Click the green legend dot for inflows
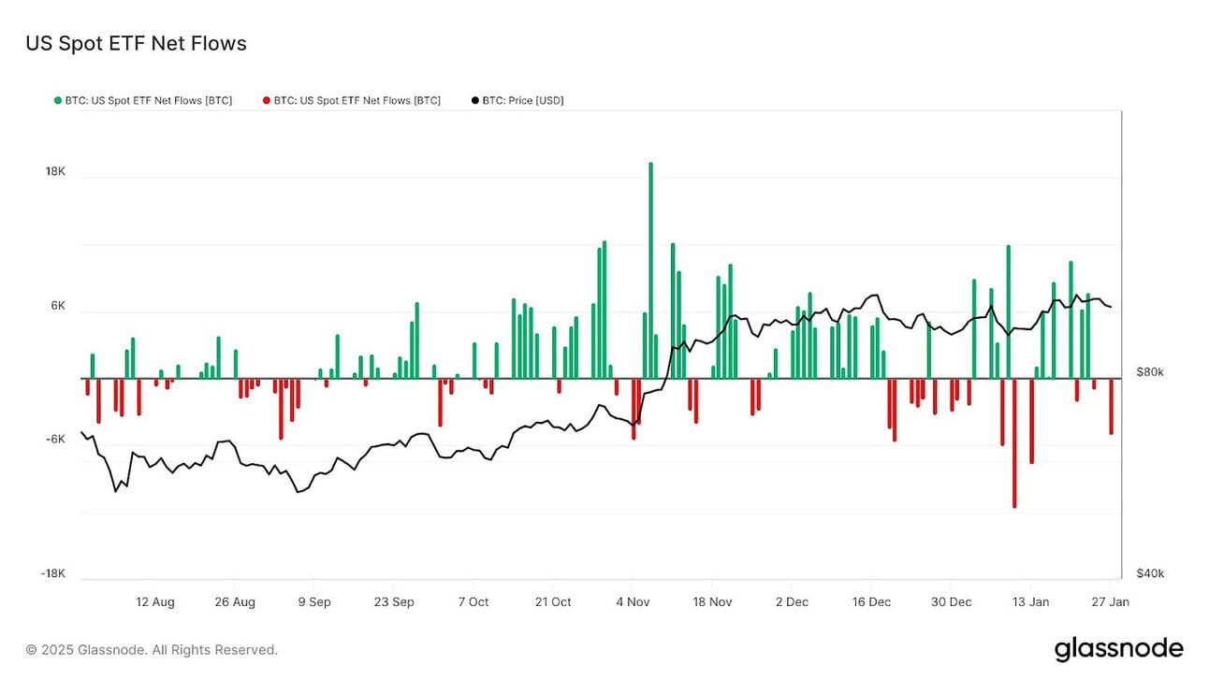 pyautogui.click(x=58, y=100)
